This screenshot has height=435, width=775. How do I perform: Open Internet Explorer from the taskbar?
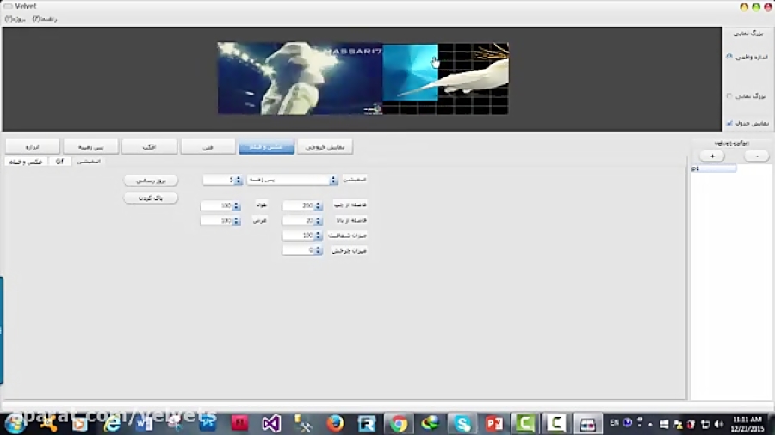point(112,423)
